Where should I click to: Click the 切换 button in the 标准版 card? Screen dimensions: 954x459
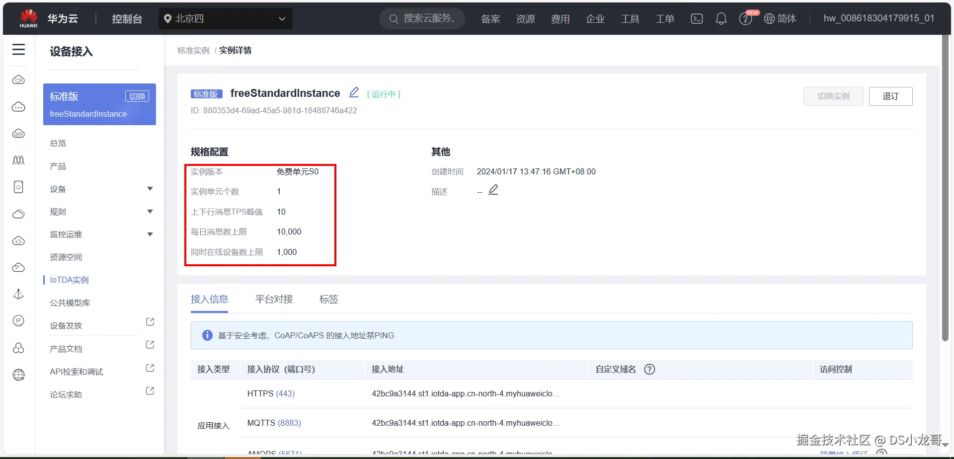(137, 96)
